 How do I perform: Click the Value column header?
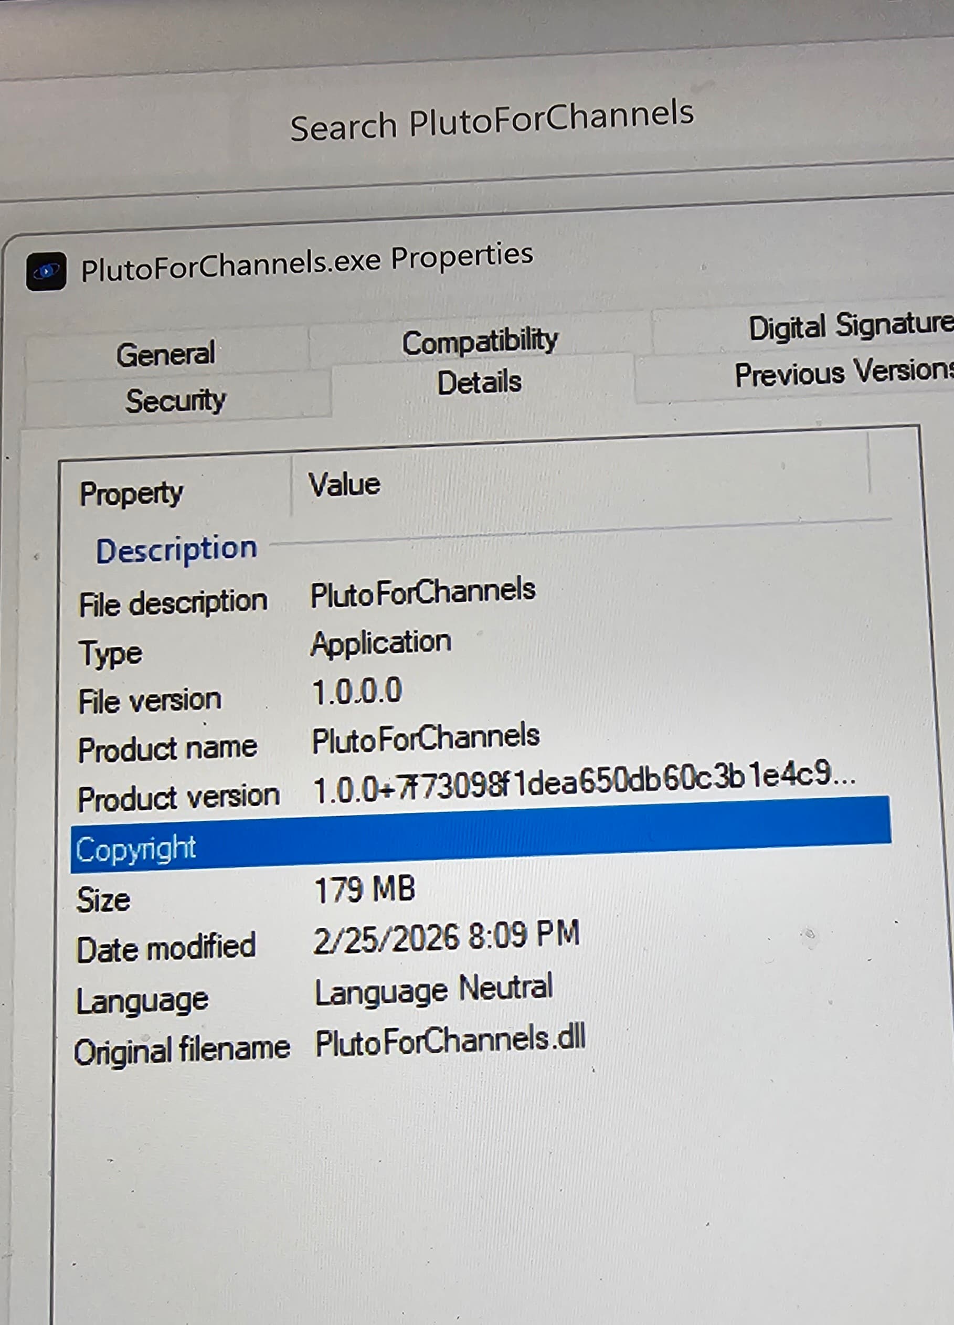click(x=345, y=485)
